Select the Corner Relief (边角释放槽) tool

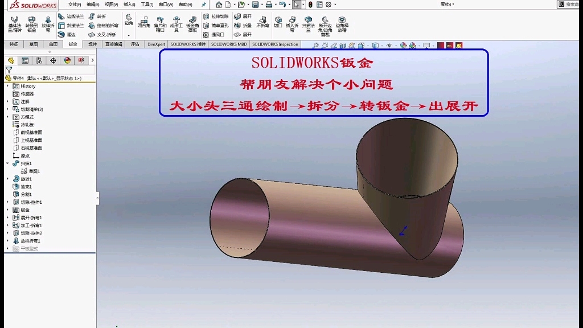tap(342, 24)
